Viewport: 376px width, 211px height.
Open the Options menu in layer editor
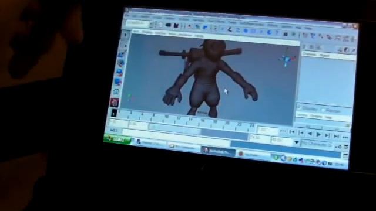click(316, 116)
